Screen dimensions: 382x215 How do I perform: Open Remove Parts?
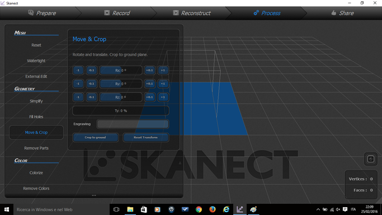coord(36,148)
